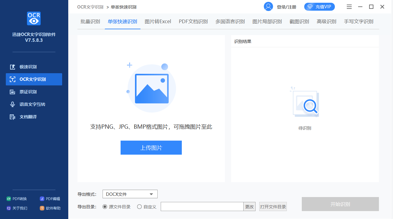Click the 极速识别 lightning icon in sidebar
Viewport: 393px width, 219px height.
click(13, 67)
